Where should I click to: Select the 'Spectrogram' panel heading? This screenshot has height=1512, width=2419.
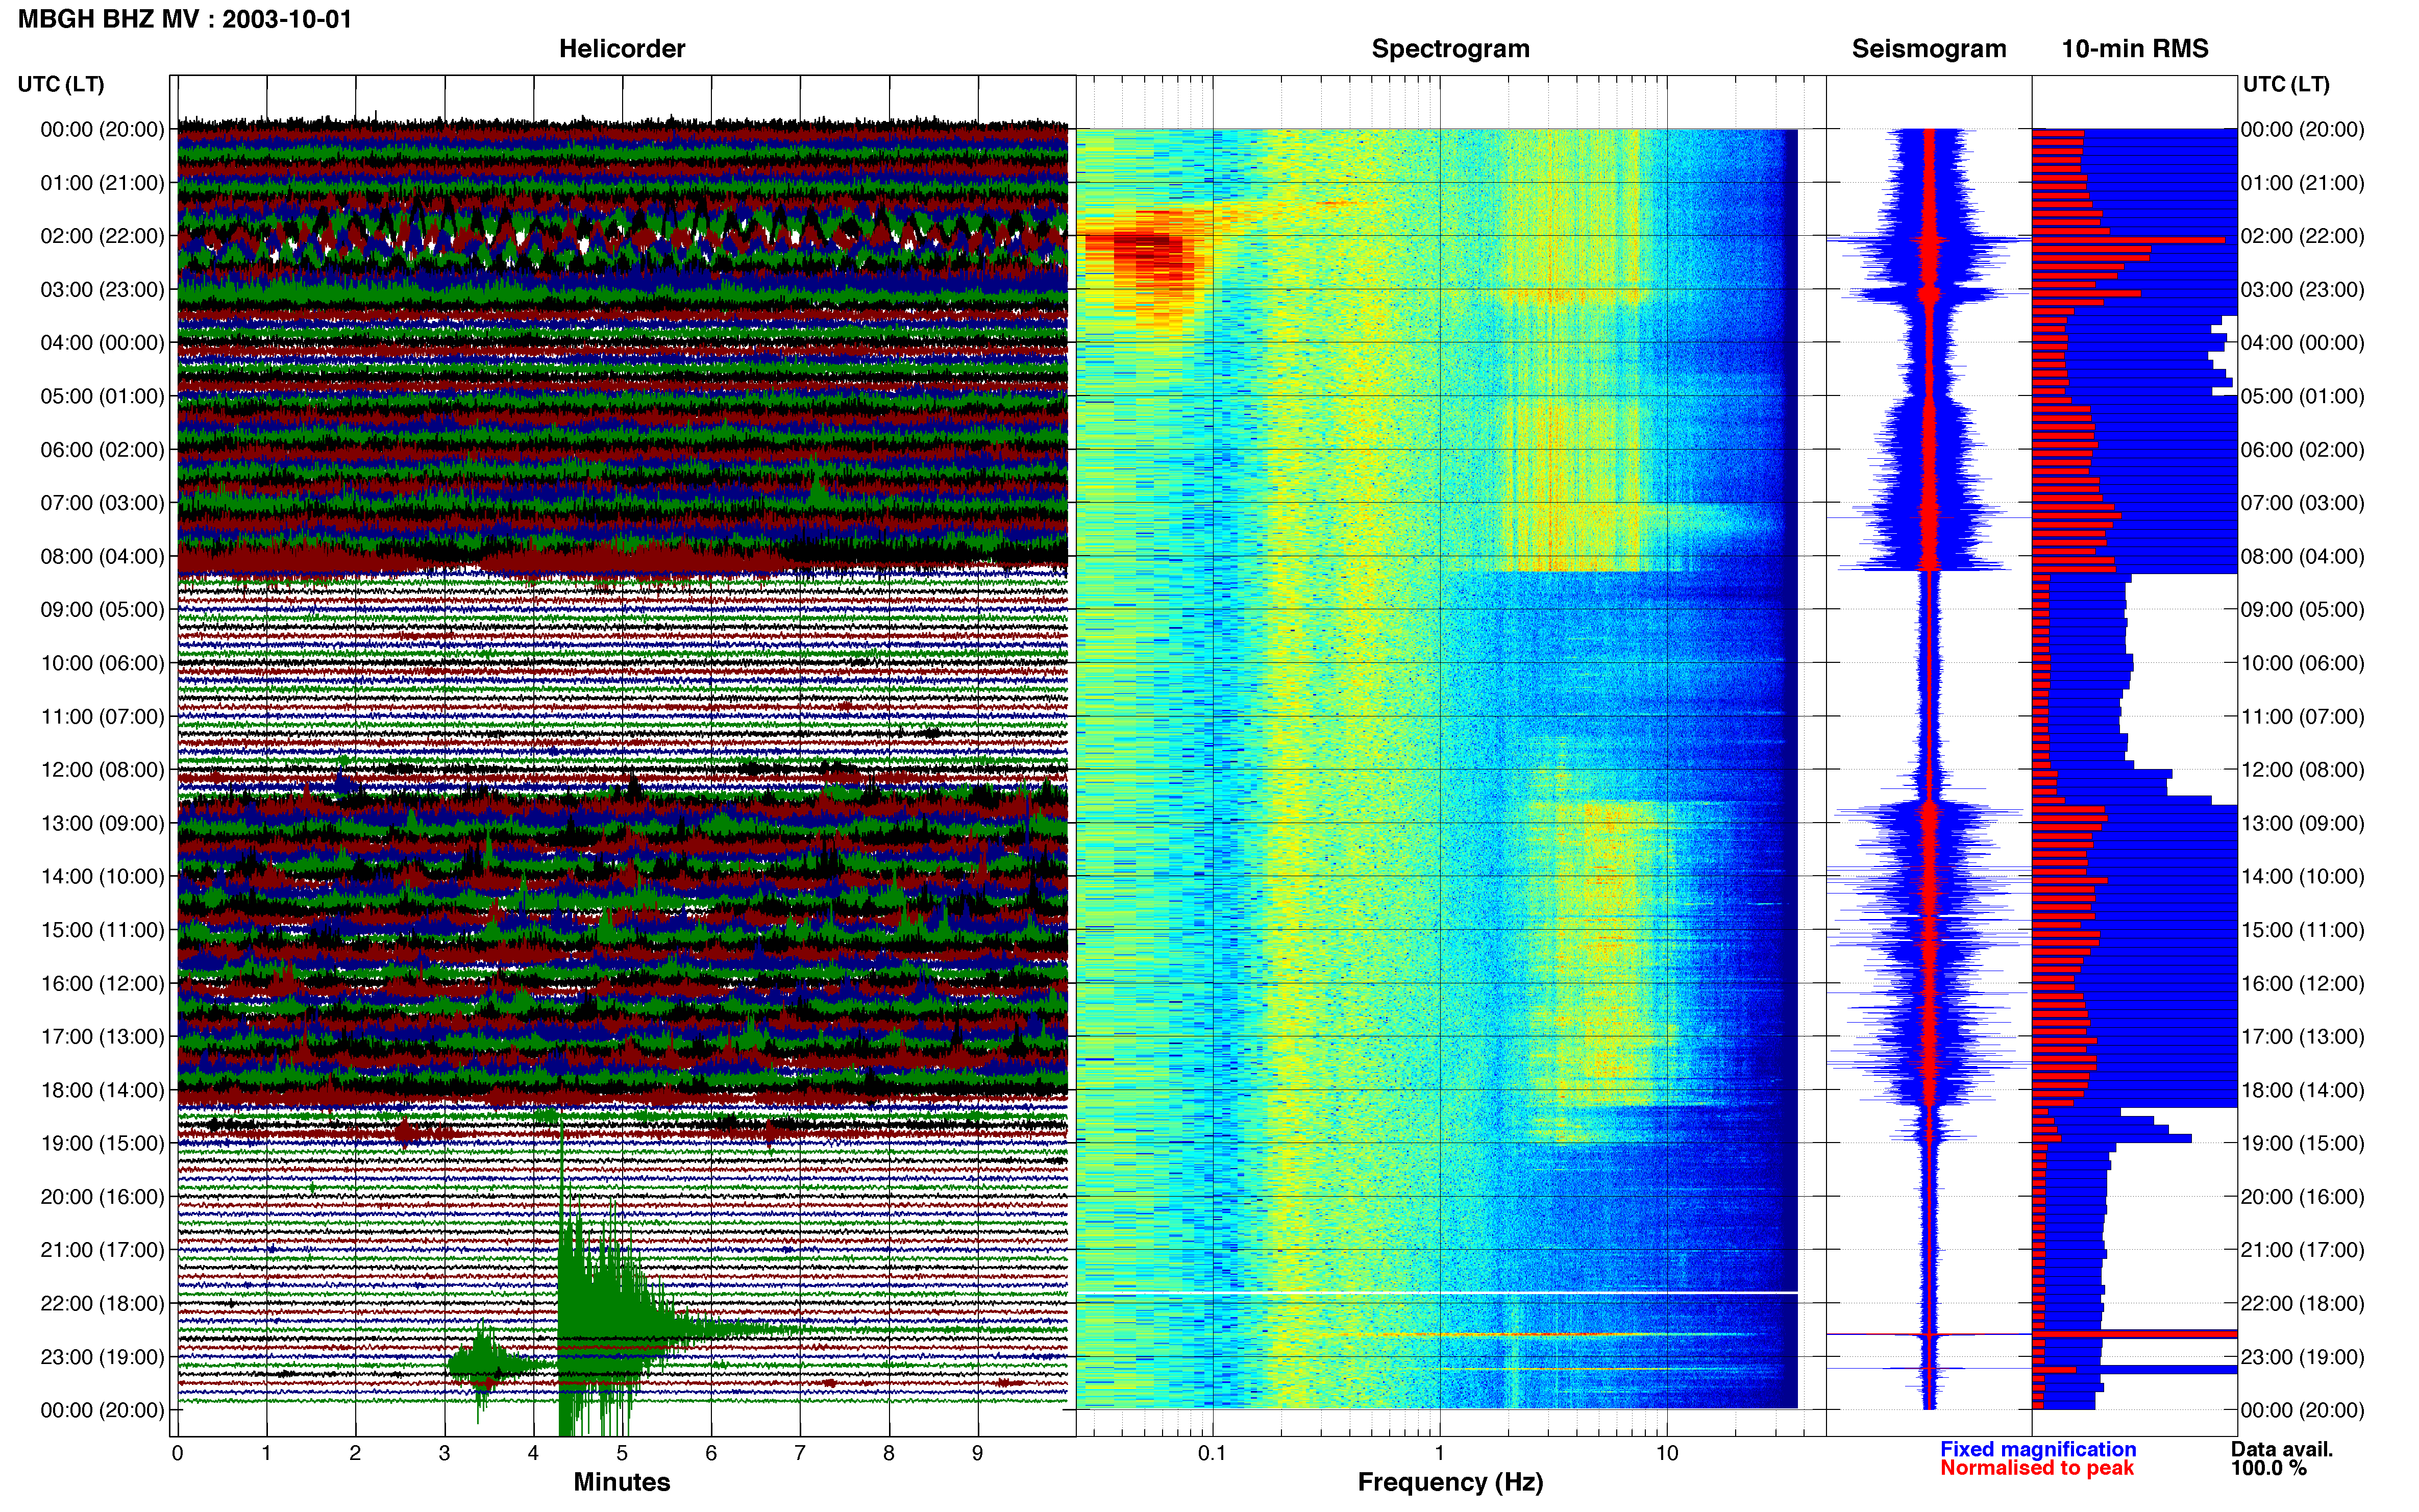pos(1450,49)
